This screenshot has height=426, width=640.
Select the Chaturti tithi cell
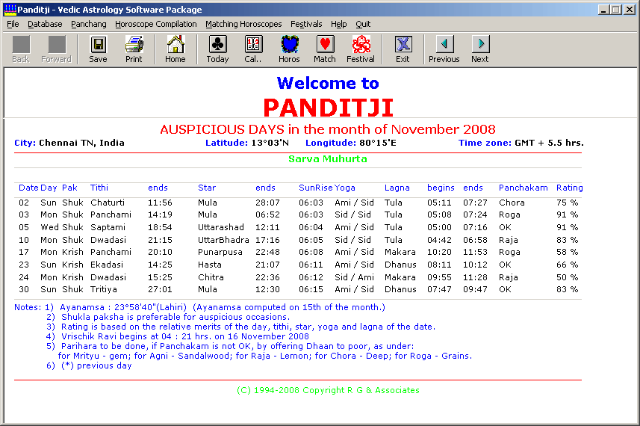pos(108,203)
